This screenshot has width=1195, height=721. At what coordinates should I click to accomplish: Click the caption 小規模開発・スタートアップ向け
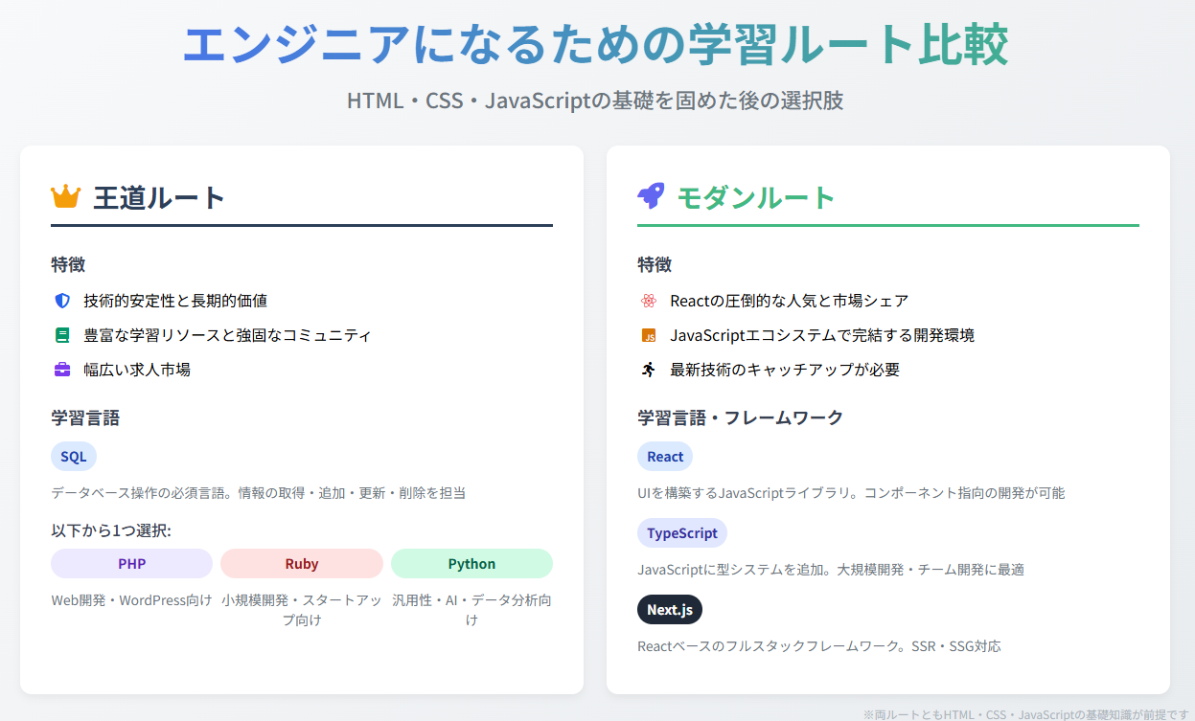pyautogui.click(x=302, y=610)
